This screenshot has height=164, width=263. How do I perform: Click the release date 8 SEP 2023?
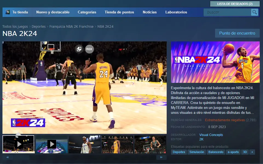tap(217, 127)
